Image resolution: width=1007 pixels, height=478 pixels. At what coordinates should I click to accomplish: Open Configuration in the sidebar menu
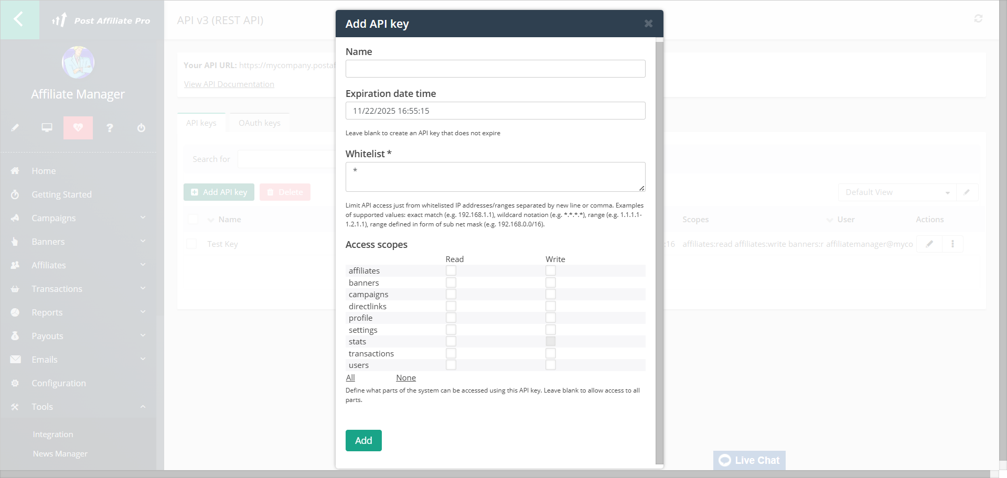(x=58, y=383)
